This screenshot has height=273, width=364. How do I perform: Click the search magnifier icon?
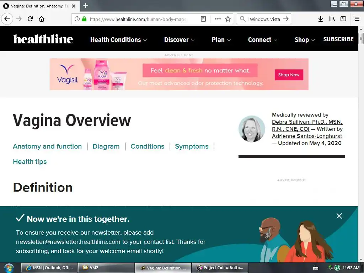[242, 19]
